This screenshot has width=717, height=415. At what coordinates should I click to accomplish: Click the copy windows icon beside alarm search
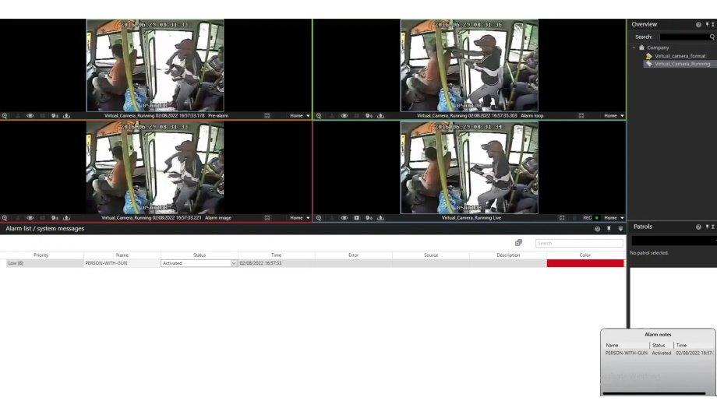[518, 243]
